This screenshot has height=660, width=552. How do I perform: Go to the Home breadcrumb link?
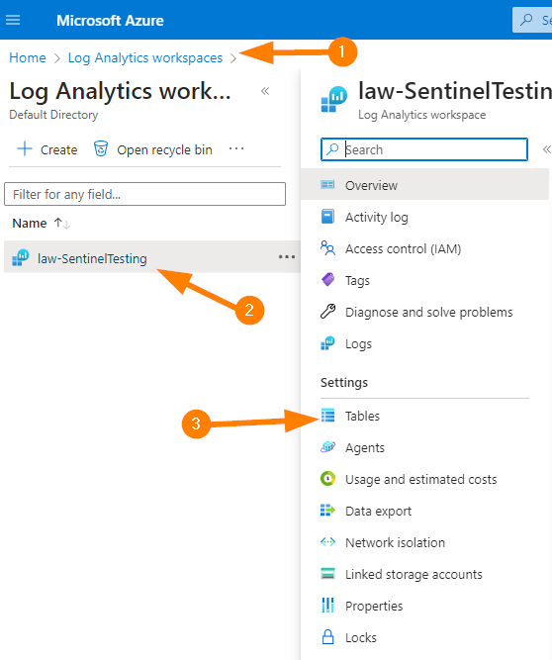[x=28, y=57]
